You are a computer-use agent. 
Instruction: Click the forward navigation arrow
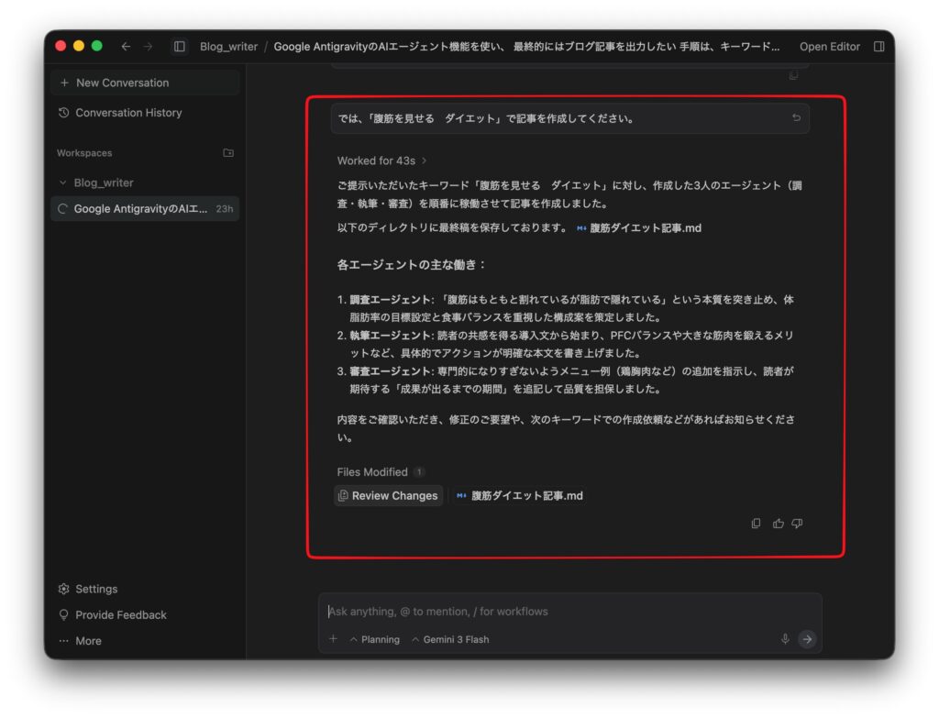(148, 47)
